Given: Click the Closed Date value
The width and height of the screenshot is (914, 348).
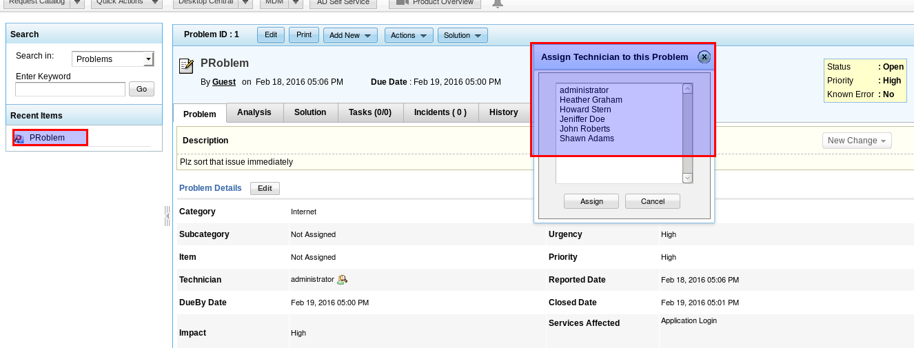Looking at the screenshot, I should point(700,303).
